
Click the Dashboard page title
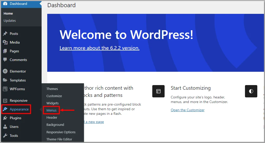[x=61, y=5]
